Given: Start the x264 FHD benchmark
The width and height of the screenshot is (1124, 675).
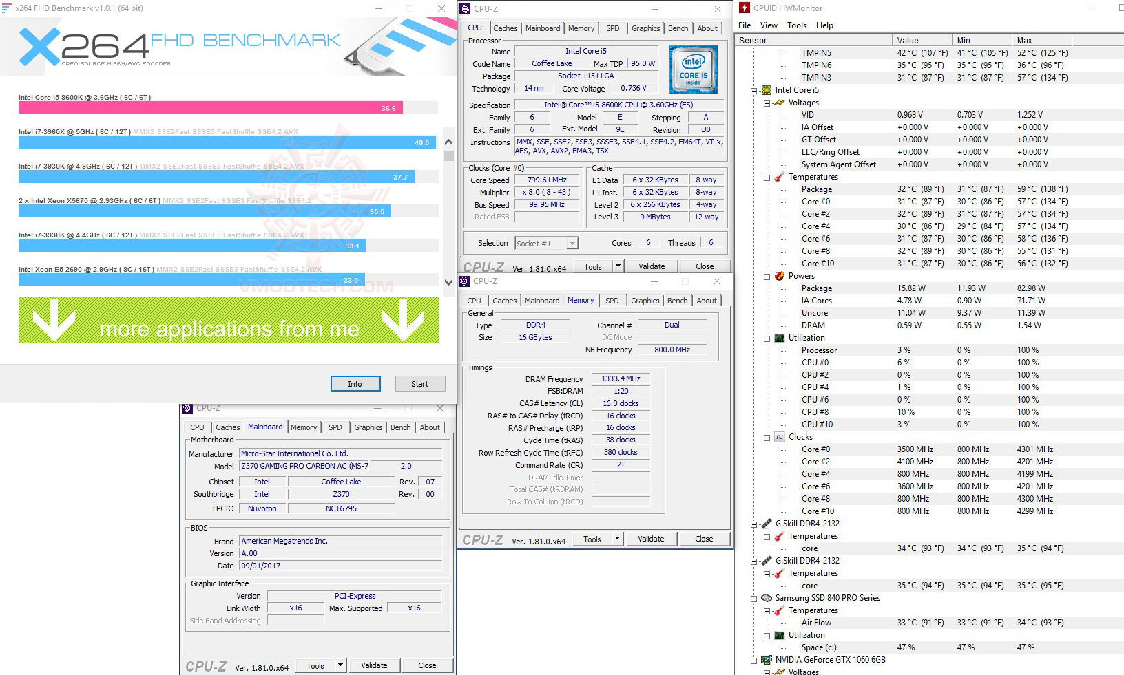Looking at the screenshot, I should pyautogui.click(x=419, y=384).
